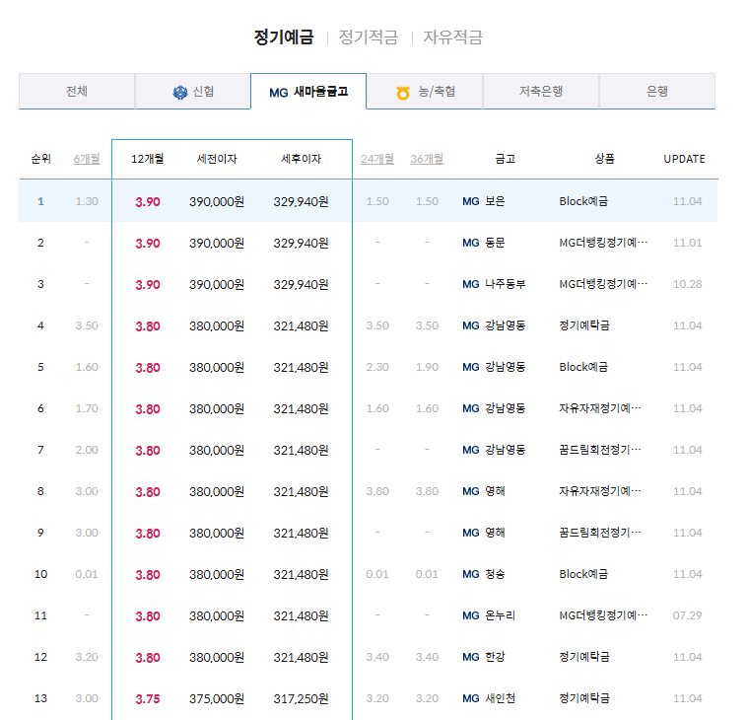Open MG 온누리 in rank 11 row
Image resolution: width=748 pixels, height=720 pixels.
(x=489, y=615)
